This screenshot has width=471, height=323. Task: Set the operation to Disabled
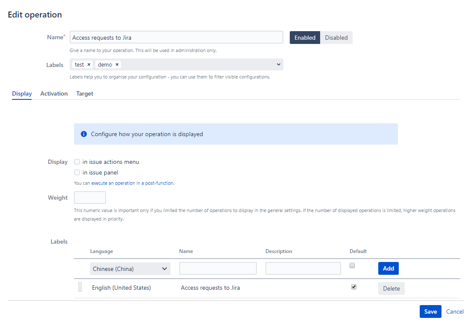pos(336,38)
